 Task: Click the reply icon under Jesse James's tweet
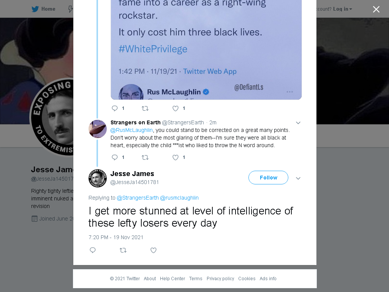tap(93, 250)
